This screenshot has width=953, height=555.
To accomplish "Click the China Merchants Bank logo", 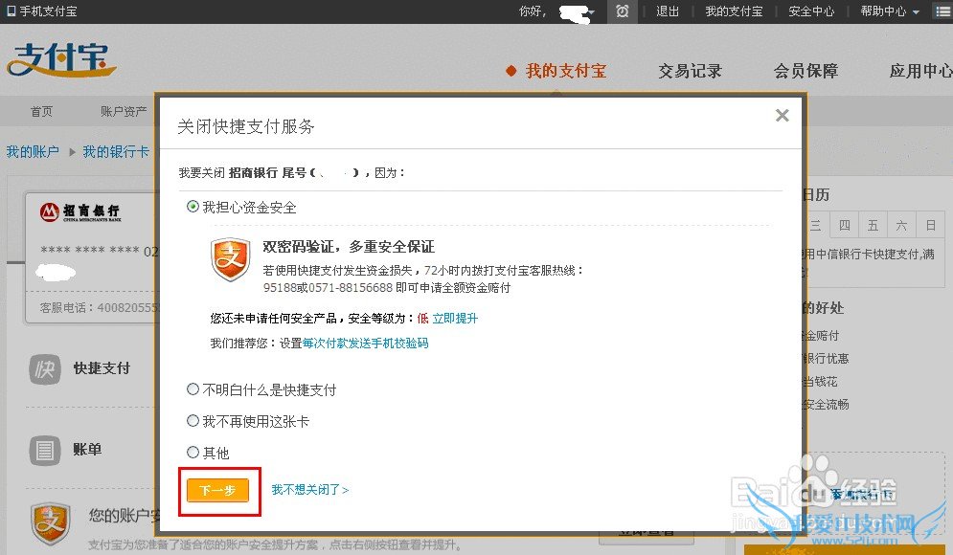I will click(x=79, y=211).
